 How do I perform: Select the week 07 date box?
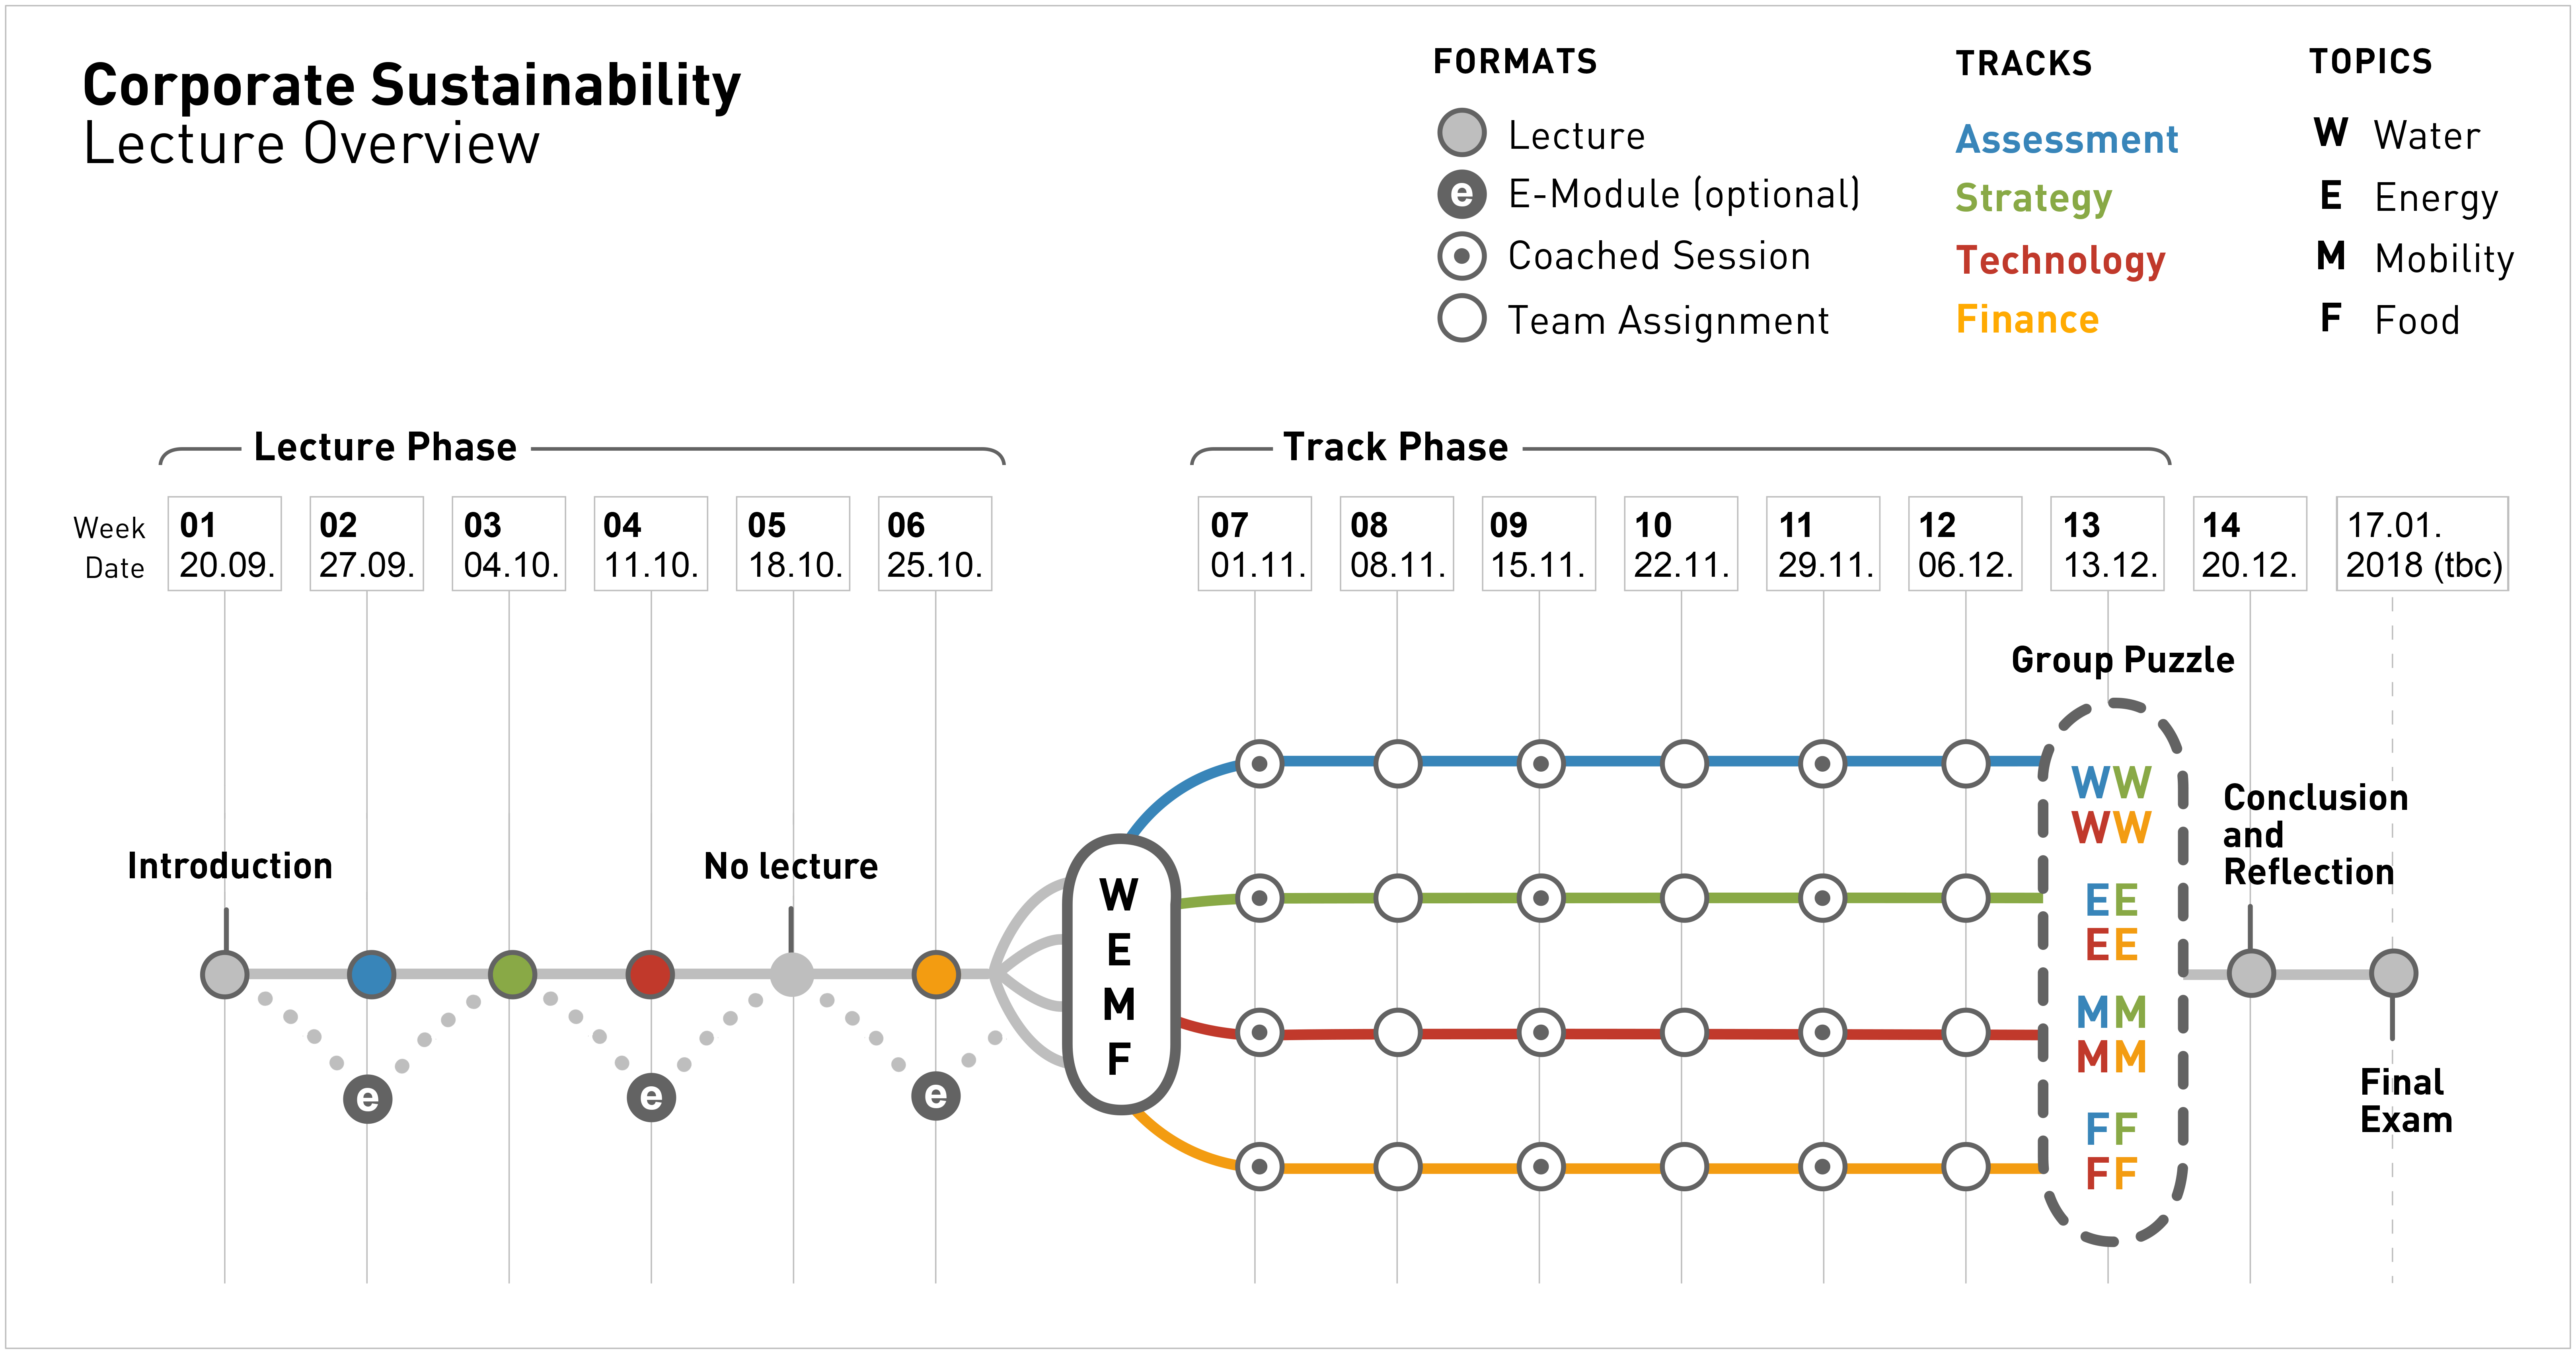[x=1255, y=544]
